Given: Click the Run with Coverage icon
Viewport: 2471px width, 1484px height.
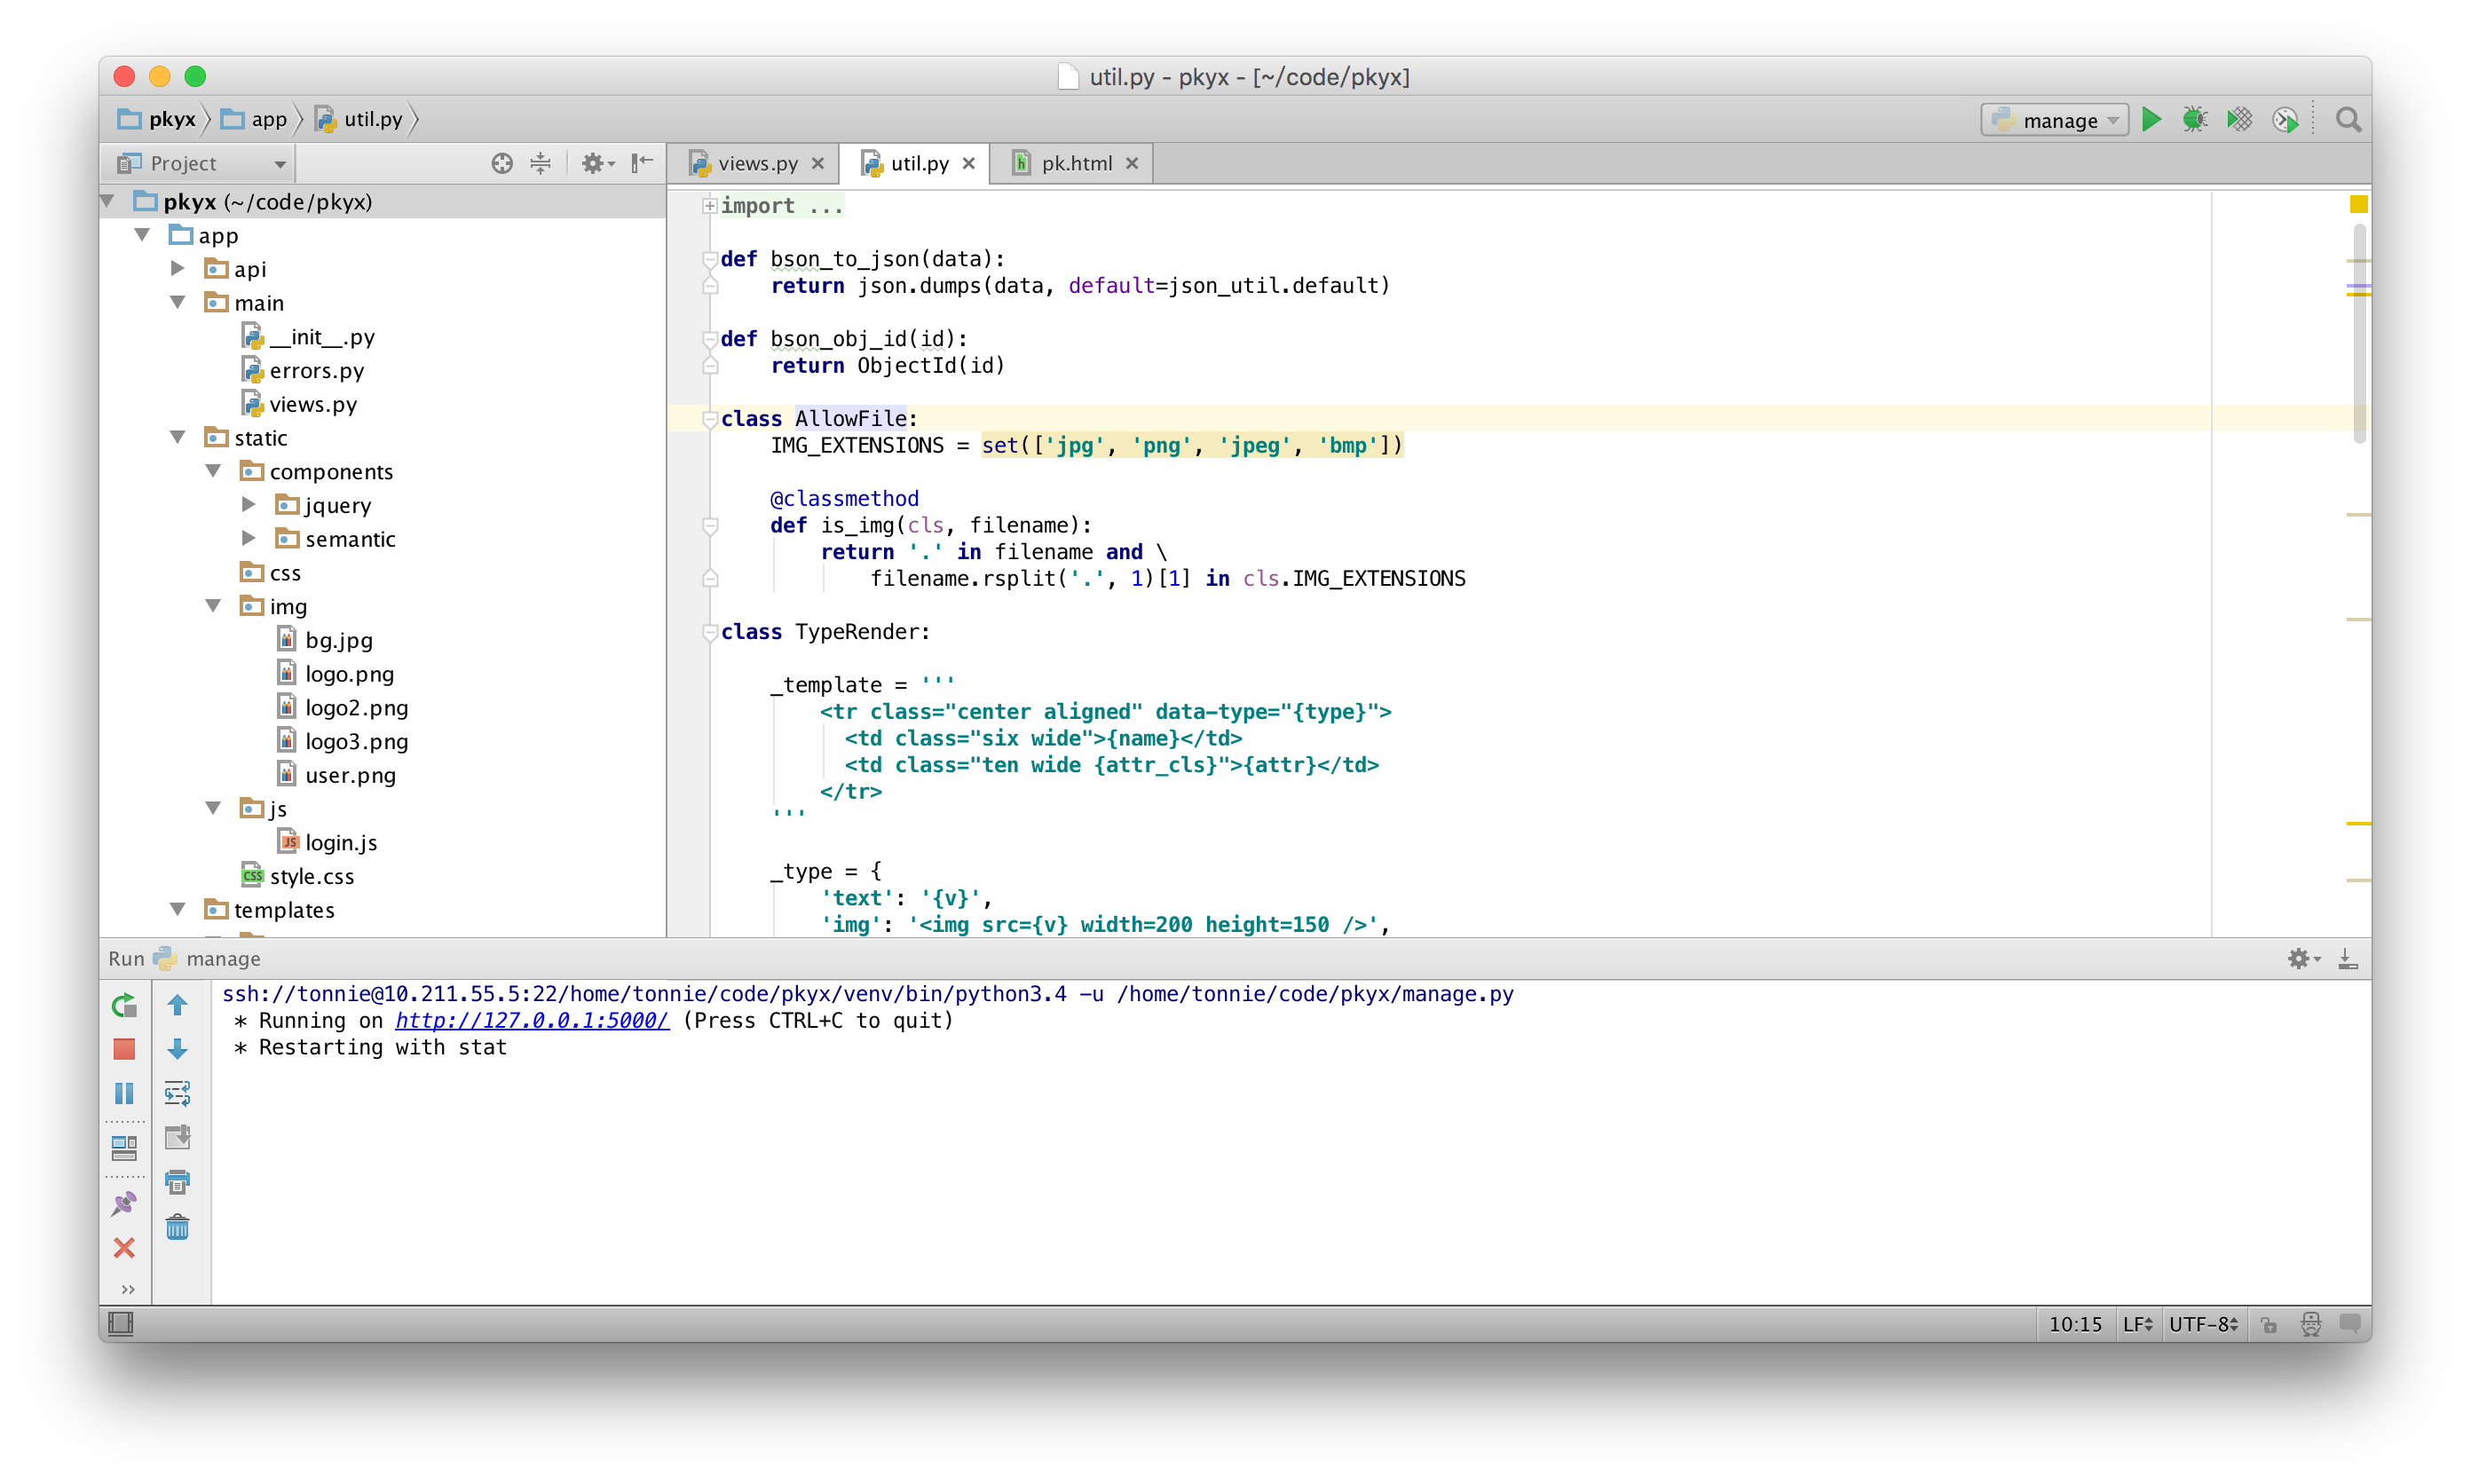Looking at the screenshot, I should coord(2239,120).
